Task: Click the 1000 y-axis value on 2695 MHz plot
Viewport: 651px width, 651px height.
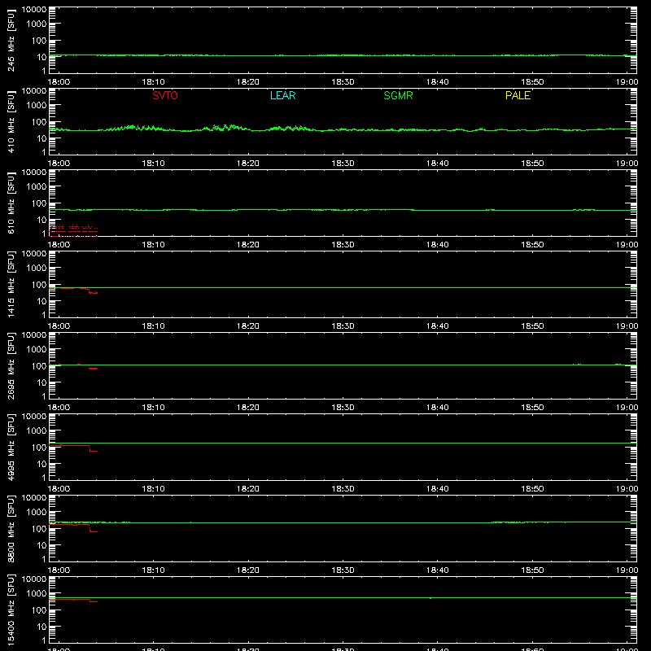Action: click(37, 349)
